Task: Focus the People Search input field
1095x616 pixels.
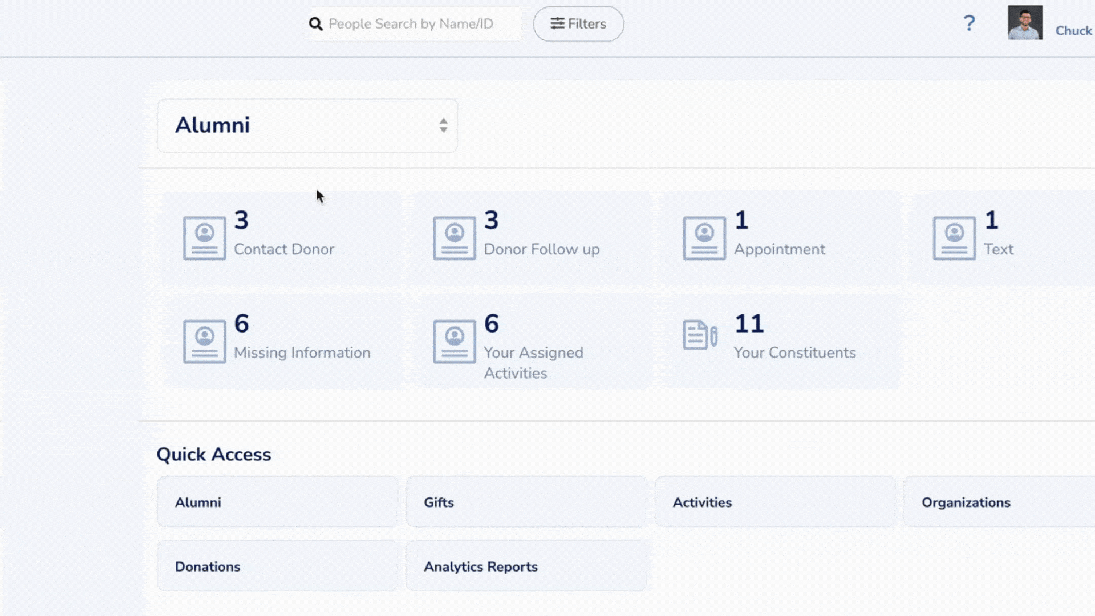Action: point(422,24)
